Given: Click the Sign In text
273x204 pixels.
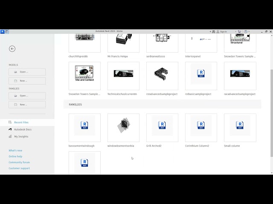Looking at the screenshot, I should coord(224,32).
